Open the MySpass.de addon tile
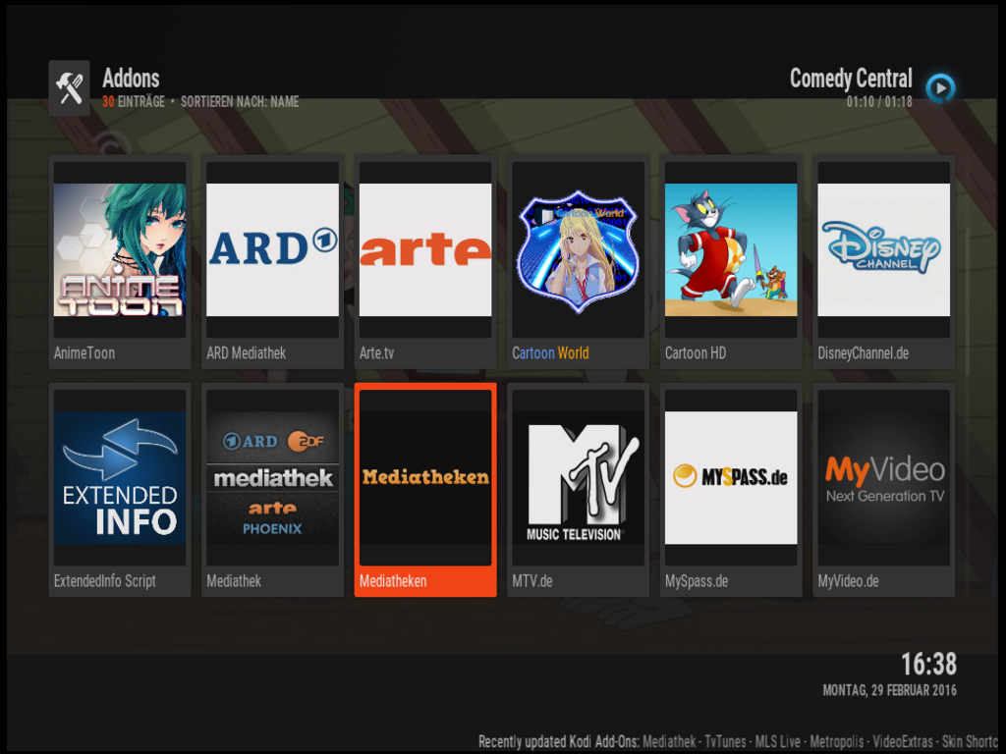 pos(731,478)
